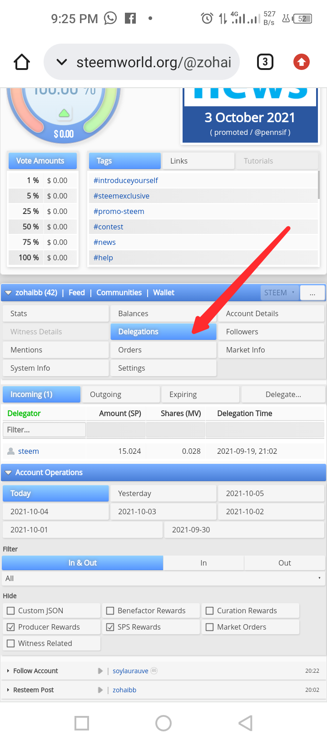Screen dimensions: 327x745
Task: Open the Market Info tab
Action: [271, 350]
